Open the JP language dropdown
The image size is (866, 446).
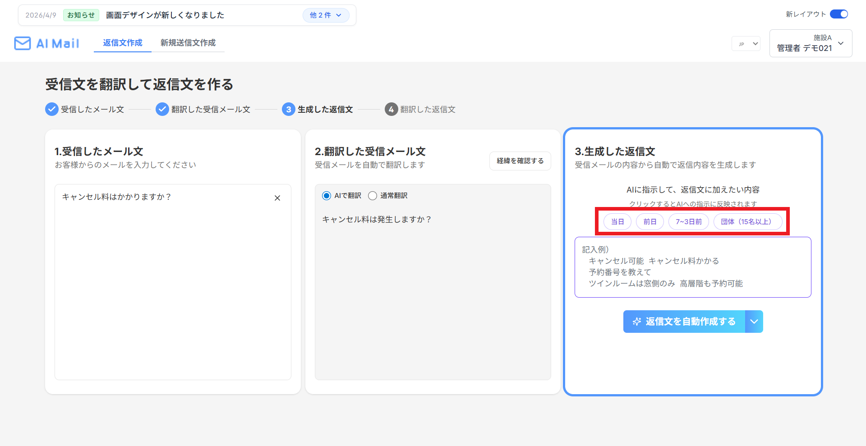746,44
